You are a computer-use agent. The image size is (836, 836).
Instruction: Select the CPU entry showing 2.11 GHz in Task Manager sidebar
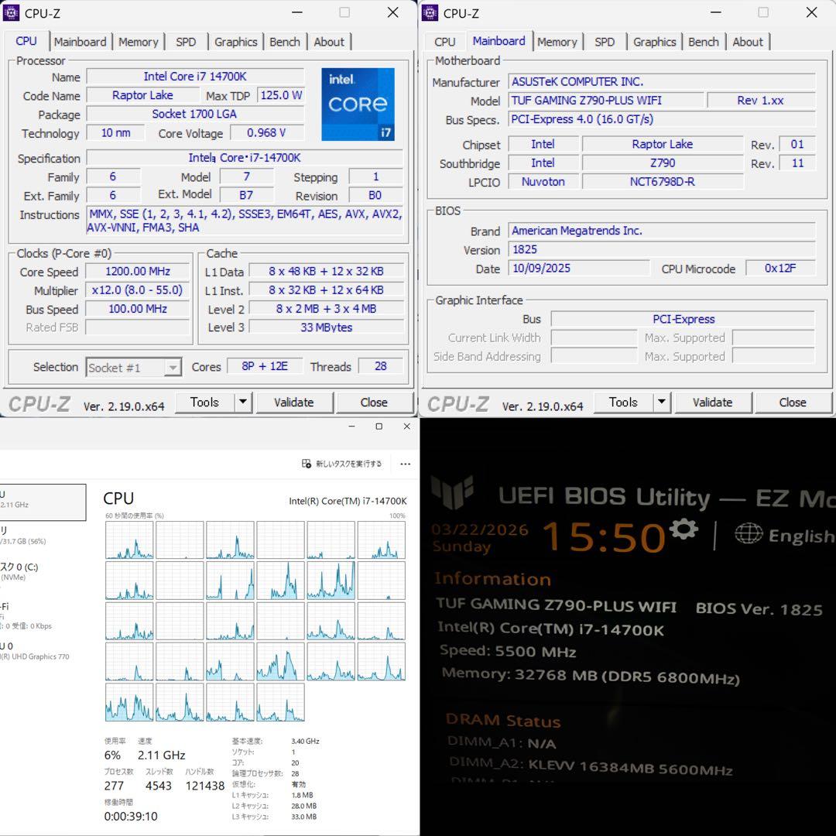43,502
